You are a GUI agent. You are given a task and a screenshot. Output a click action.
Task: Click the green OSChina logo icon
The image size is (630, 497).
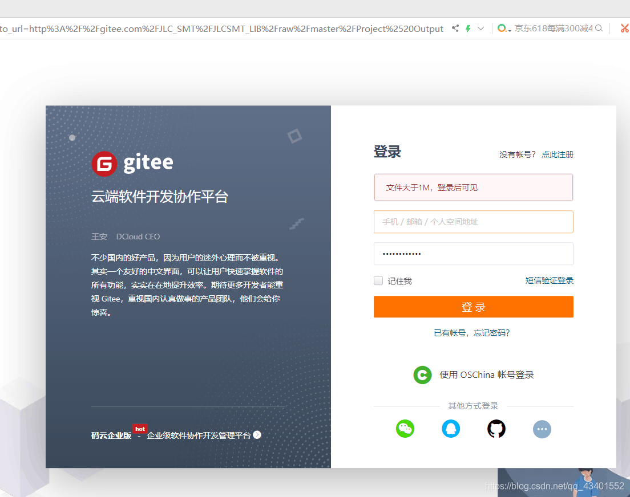click(x=422, y=375)
